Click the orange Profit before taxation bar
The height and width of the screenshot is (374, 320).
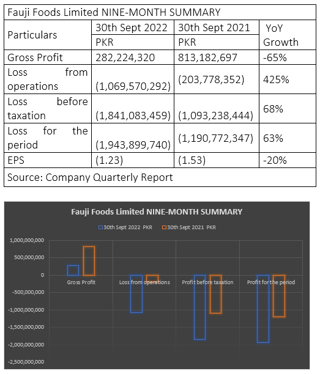pyautogui.click(x=215, y=294)
